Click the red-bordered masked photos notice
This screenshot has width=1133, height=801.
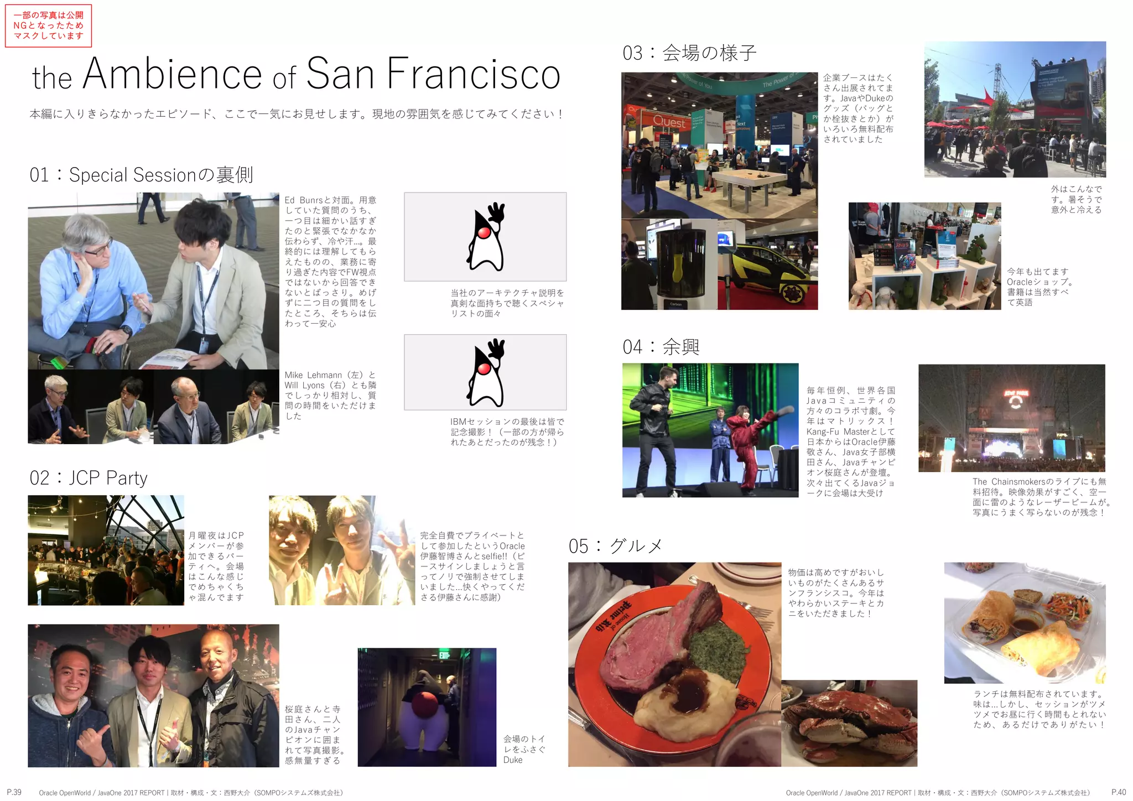[x=49, y=26]
